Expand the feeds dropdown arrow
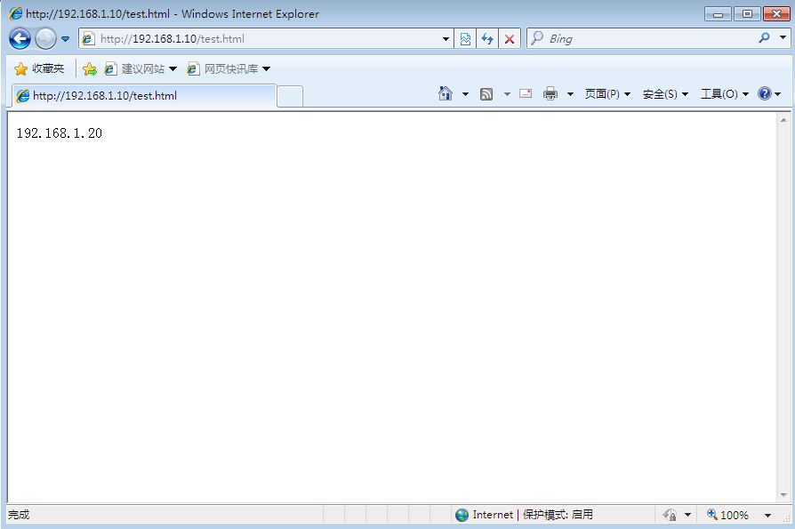The height and width of the screenshot is (529, 795). [507, 94]
